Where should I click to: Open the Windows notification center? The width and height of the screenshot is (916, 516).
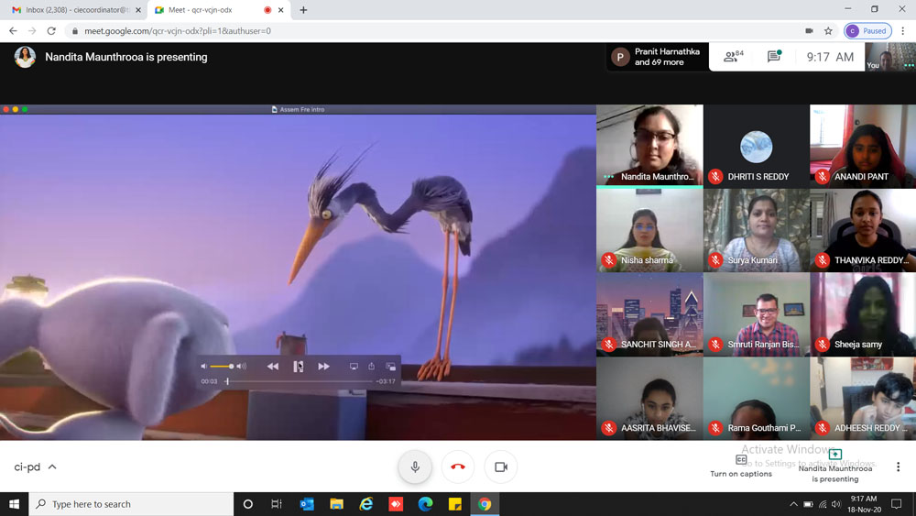[896, 504]
